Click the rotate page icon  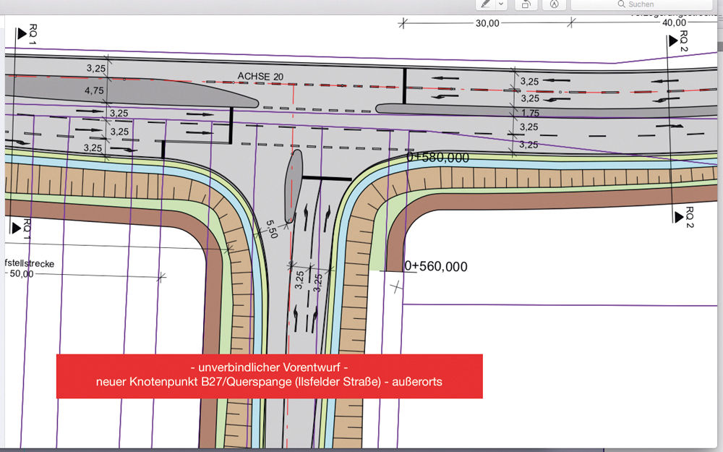point(526,4)
